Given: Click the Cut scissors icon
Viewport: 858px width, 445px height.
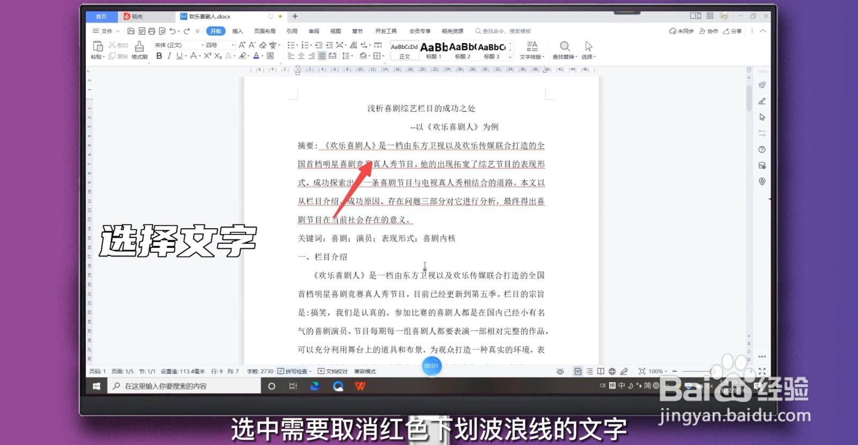Looking at the screenshot, I should pyautogui.click(x=112, y=45).
